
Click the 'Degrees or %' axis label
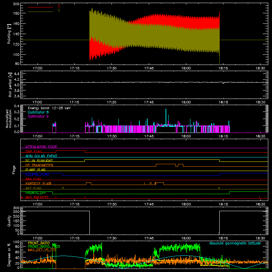point(9,255)
